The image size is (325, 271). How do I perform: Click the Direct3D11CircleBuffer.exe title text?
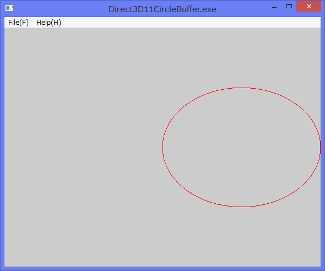coord(162,9)
